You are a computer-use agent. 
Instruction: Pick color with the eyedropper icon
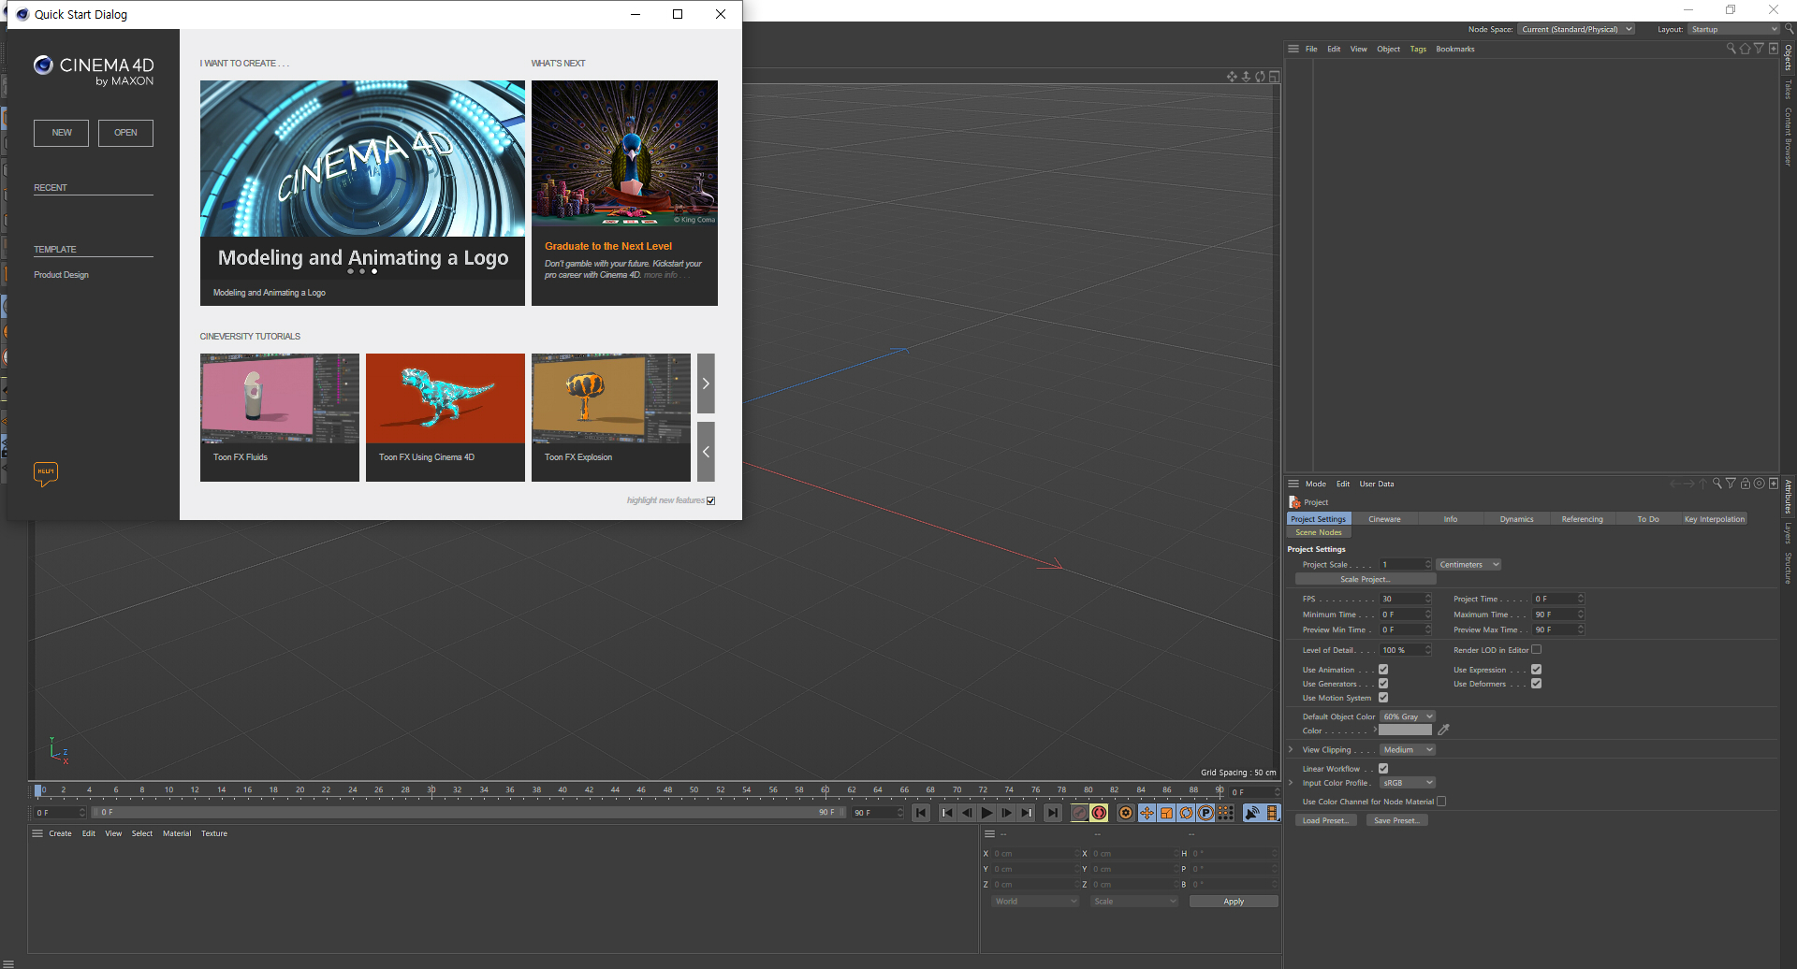click(x=1443, y=730)
